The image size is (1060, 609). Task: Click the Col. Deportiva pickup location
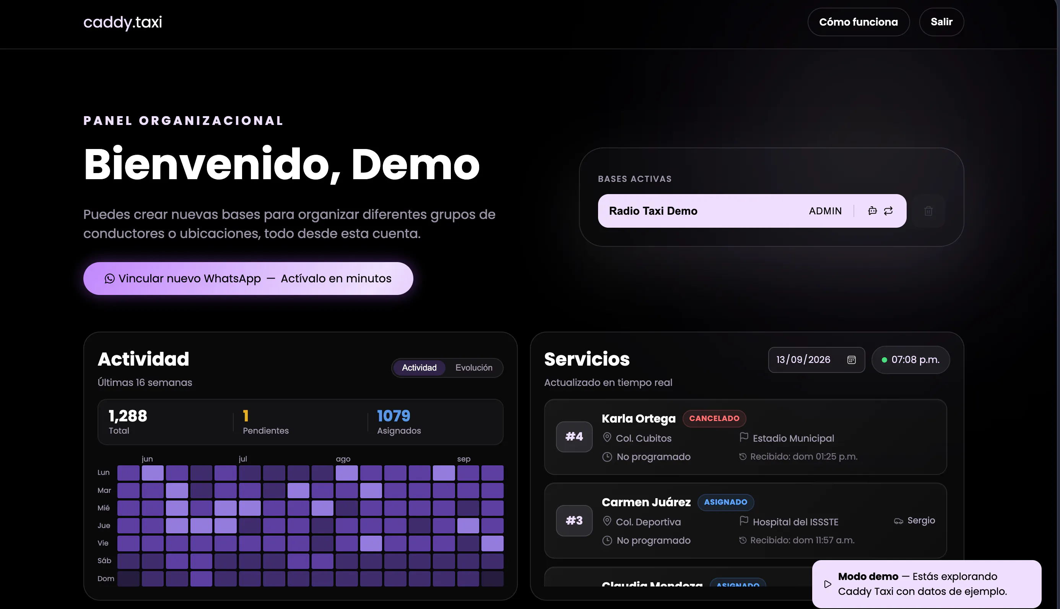coord(648,522)
